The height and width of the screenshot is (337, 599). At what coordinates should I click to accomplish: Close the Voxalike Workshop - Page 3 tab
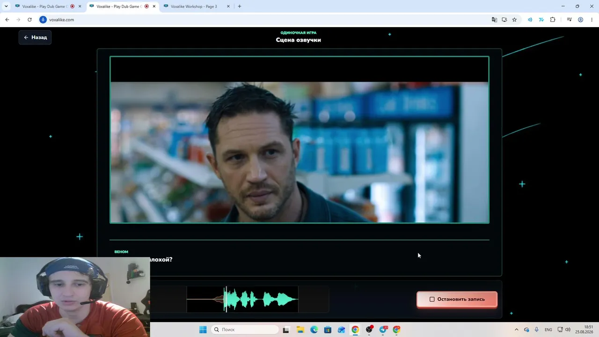228,7
